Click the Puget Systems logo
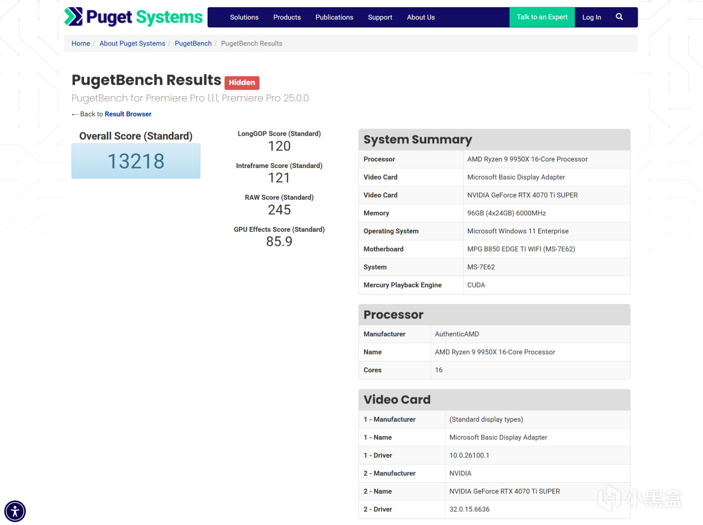The height and width of the screenshot is (525, 703). tap(133, 17)
